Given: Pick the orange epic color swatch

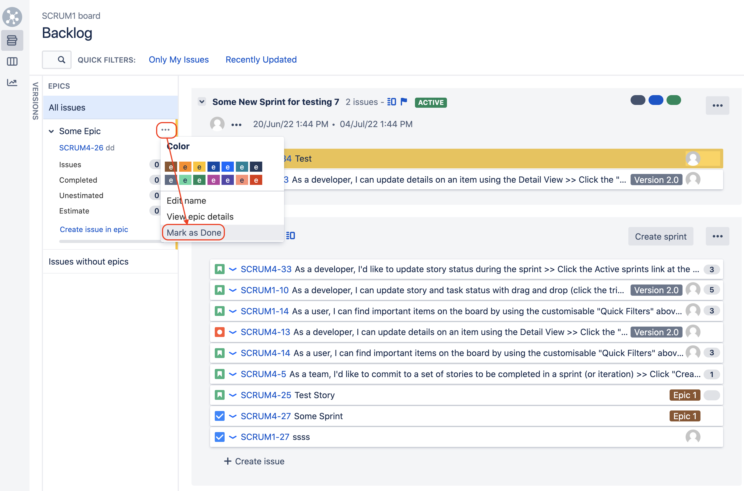Looking at the screenshot, I should point(185,167).
